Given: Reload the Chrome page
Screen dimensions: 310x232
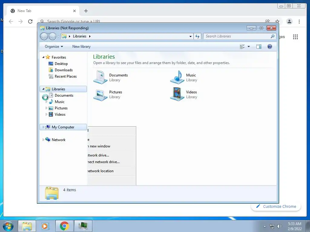Looking at the screenshot, I should click(30, 21).
